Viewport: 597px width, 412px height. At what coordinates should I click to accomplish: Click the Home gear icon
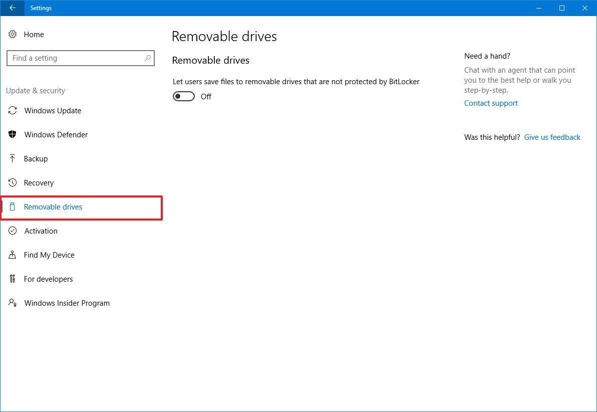[13, 34]
